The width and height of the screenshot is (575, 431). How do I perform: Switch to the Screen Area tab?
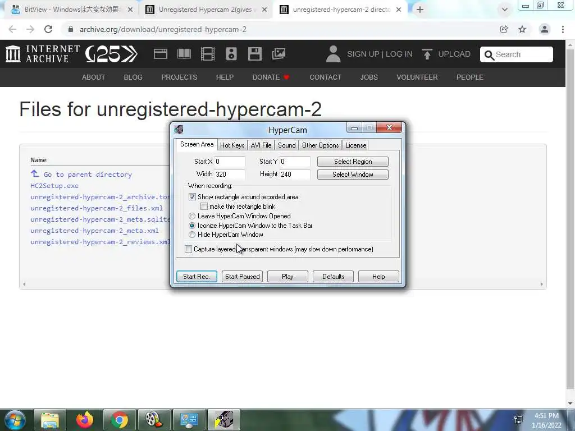[197, 144]
